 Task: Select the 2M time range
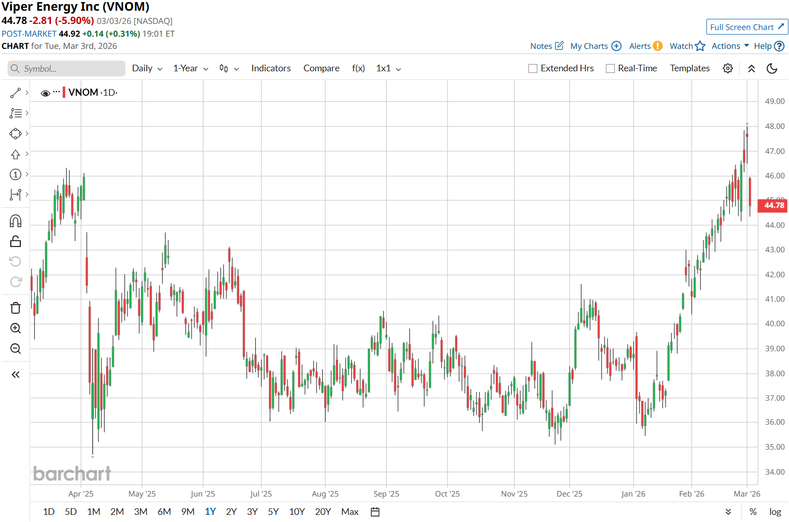coord(117,512)
